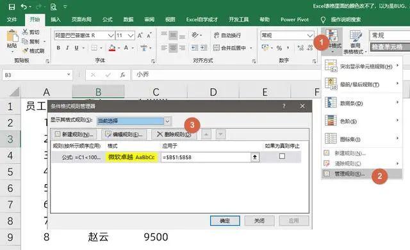Open the number format dropdown
This screenshot has height=250, width=410.
coord(310,35)
